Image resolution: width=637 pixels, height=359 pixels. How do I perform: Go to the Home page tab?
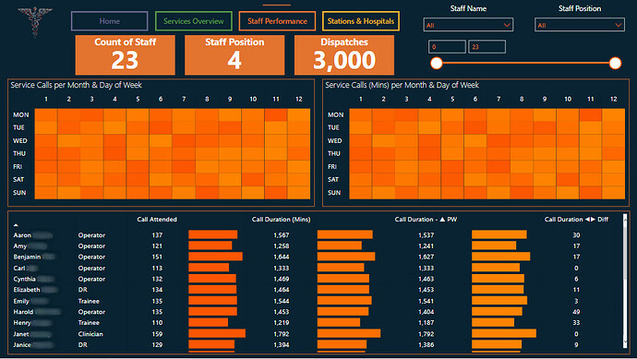coord(109,21)
